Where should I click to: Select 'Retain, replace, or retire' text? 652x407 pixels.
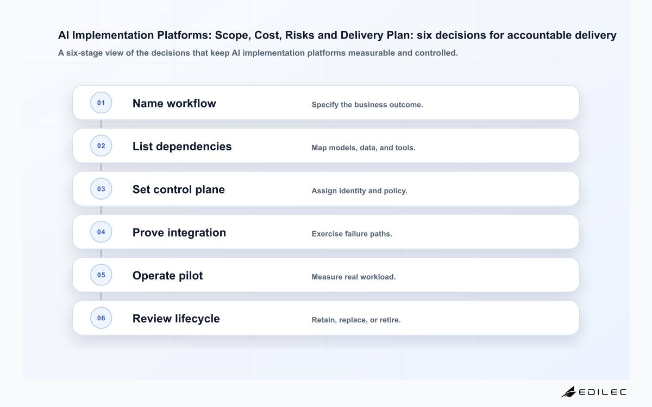356,320
